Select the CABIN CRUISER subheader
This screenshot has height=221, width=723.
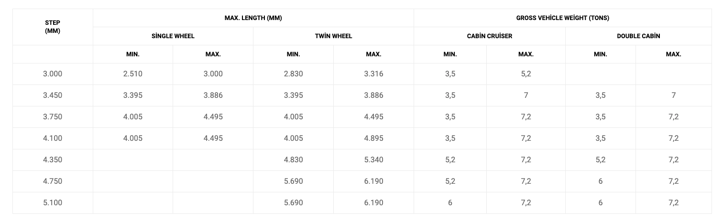point(490,36)
